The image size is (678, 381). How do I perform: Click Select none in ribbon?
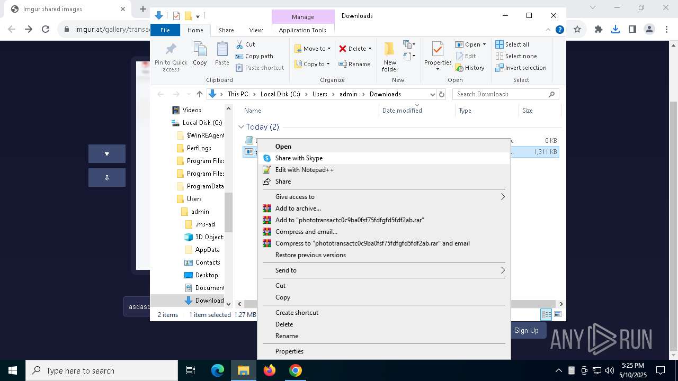(x=516, y=56)
